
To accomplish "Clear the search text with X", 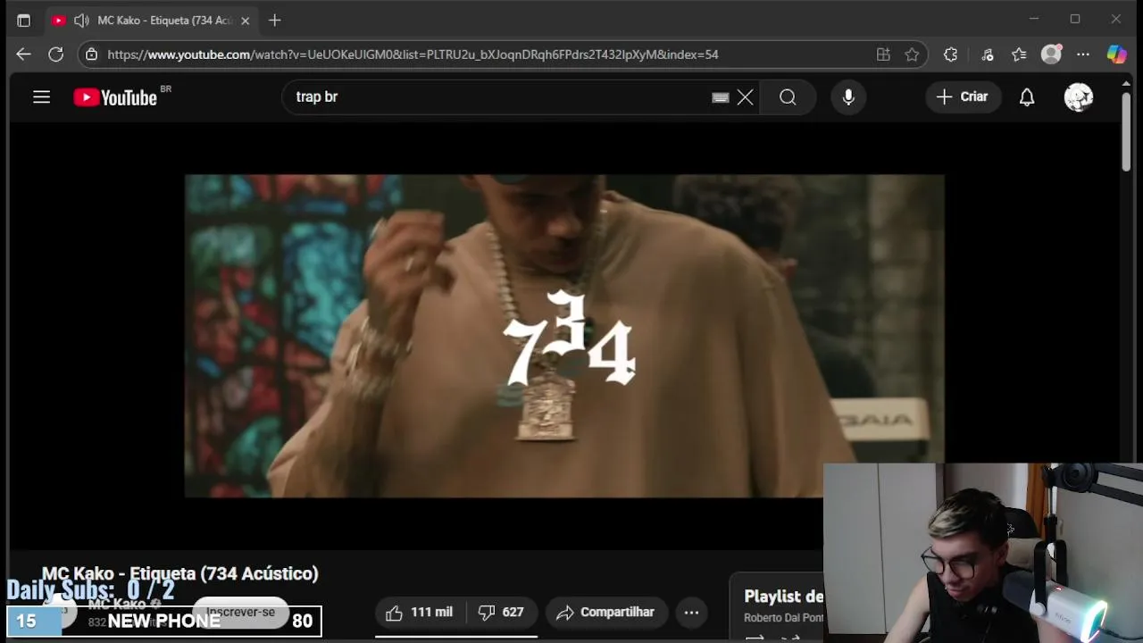I will click(745, 97).
